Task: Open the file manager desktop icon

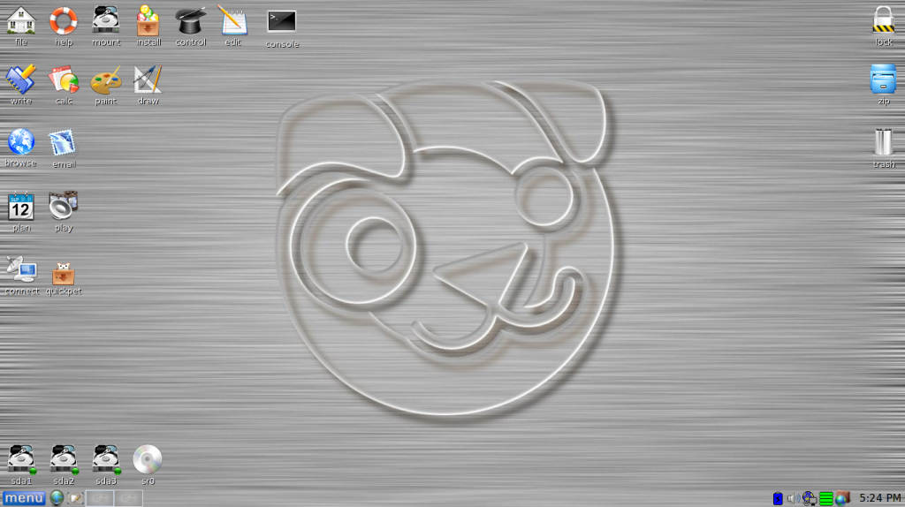Action: [21, 21]
